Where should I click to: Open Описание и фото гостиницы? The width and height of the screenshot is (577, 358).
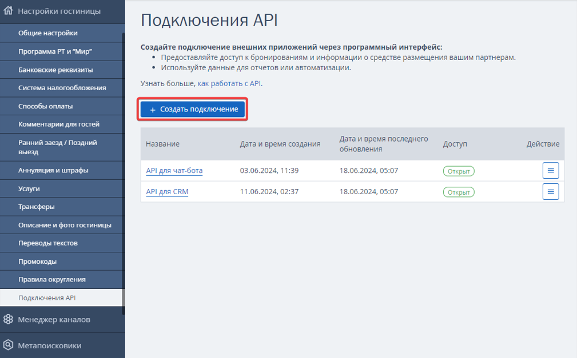tap(61, 225)
